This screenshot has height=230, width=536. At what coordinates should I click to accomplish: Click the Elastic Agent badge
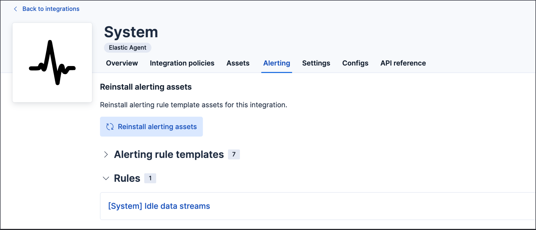point(127,48)
